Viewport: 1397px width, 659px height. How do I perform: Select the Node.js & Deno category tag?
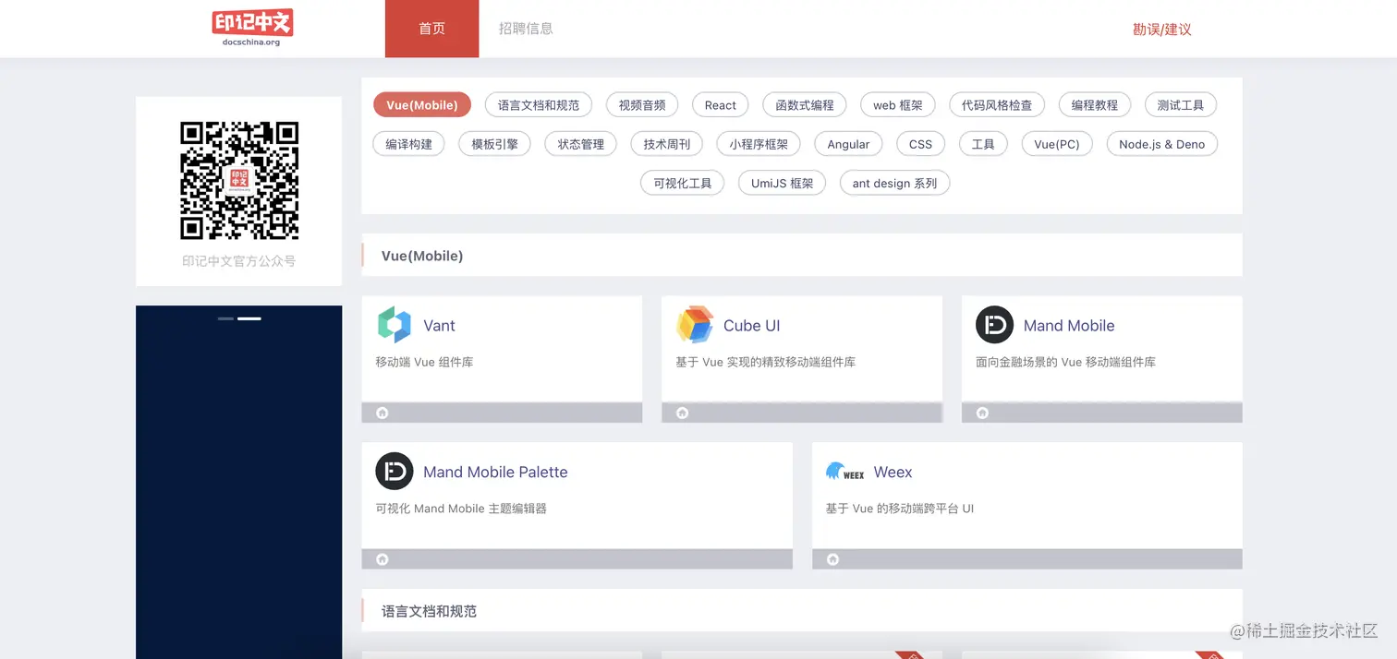(1162, 144)
